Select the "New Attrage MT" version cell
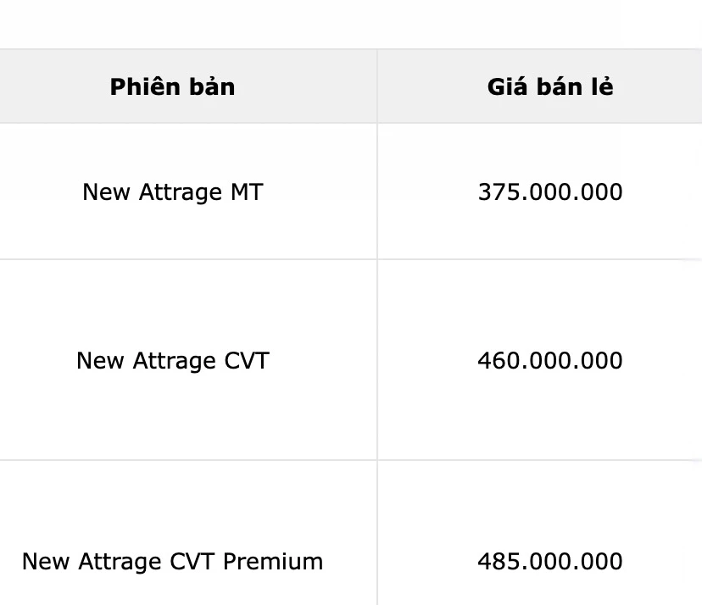 click(172, 192)
